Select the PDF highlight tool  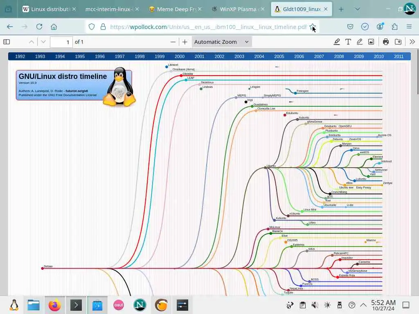click(337, 42)
